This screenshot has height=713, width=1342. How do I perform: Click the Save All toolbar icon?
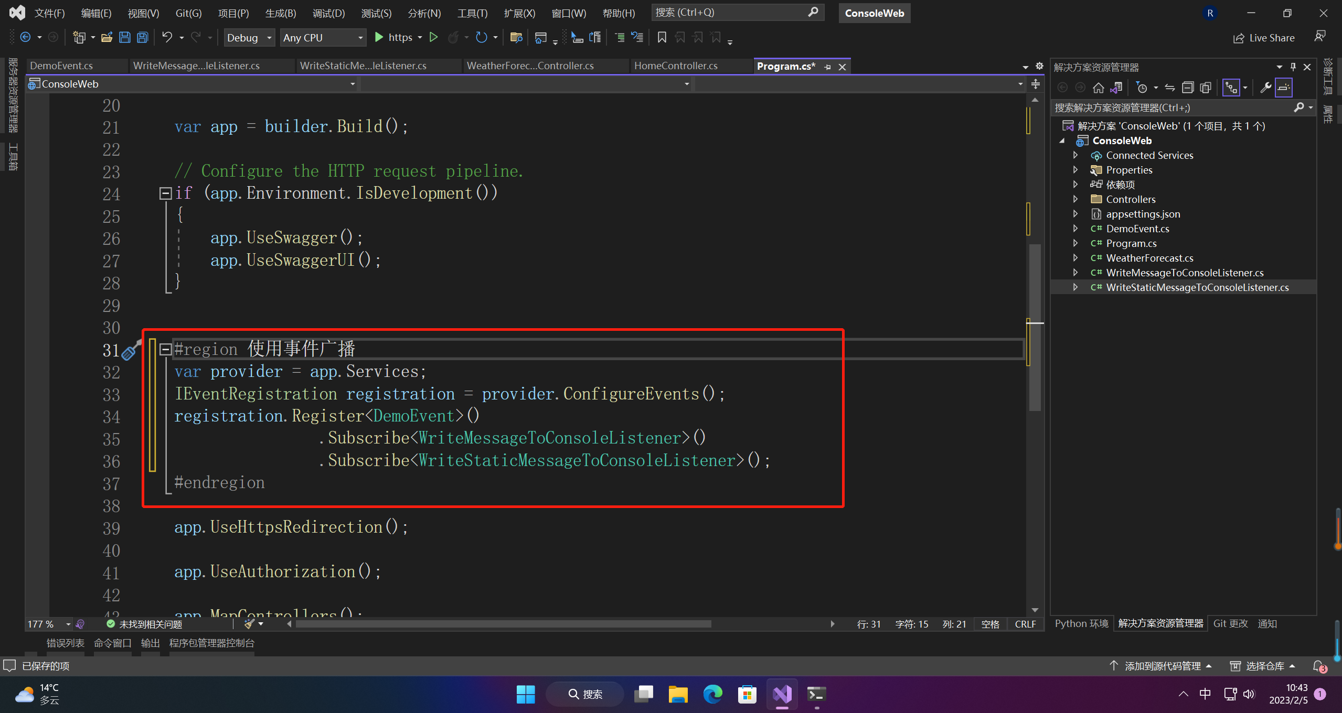(142, 37)
